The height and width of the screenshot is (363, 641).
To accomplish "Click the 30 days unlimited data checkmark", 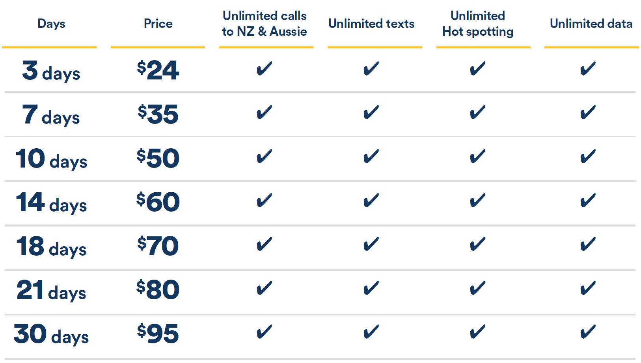I will point(588,332).
